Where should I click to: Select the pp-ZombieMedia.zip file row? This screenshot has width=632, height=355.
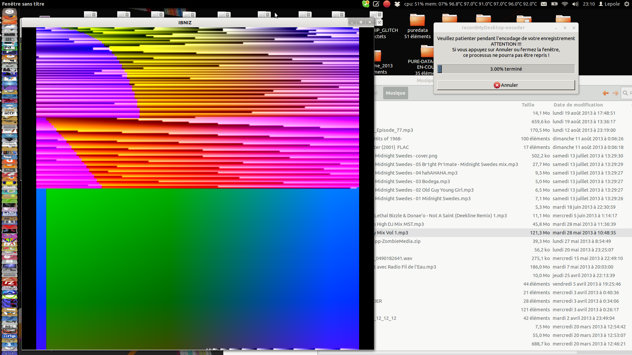click(398, 241)
